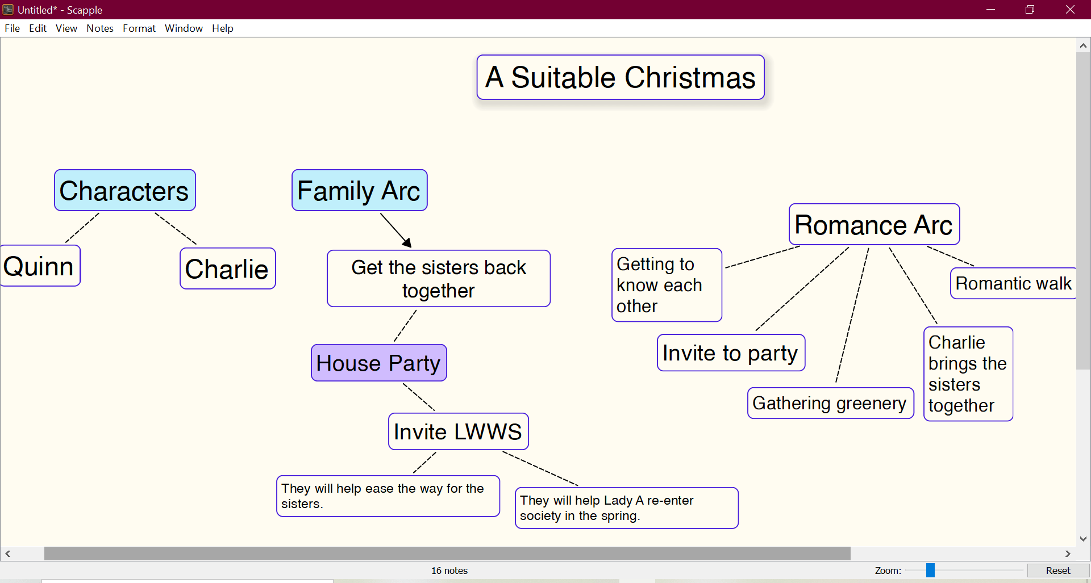Click the zoom slider handle
Viewport: 1091px width, 583px height.
point(930,570)
